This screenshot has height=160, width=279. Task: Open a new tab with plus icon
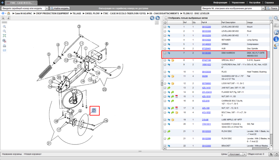(2, 3)
